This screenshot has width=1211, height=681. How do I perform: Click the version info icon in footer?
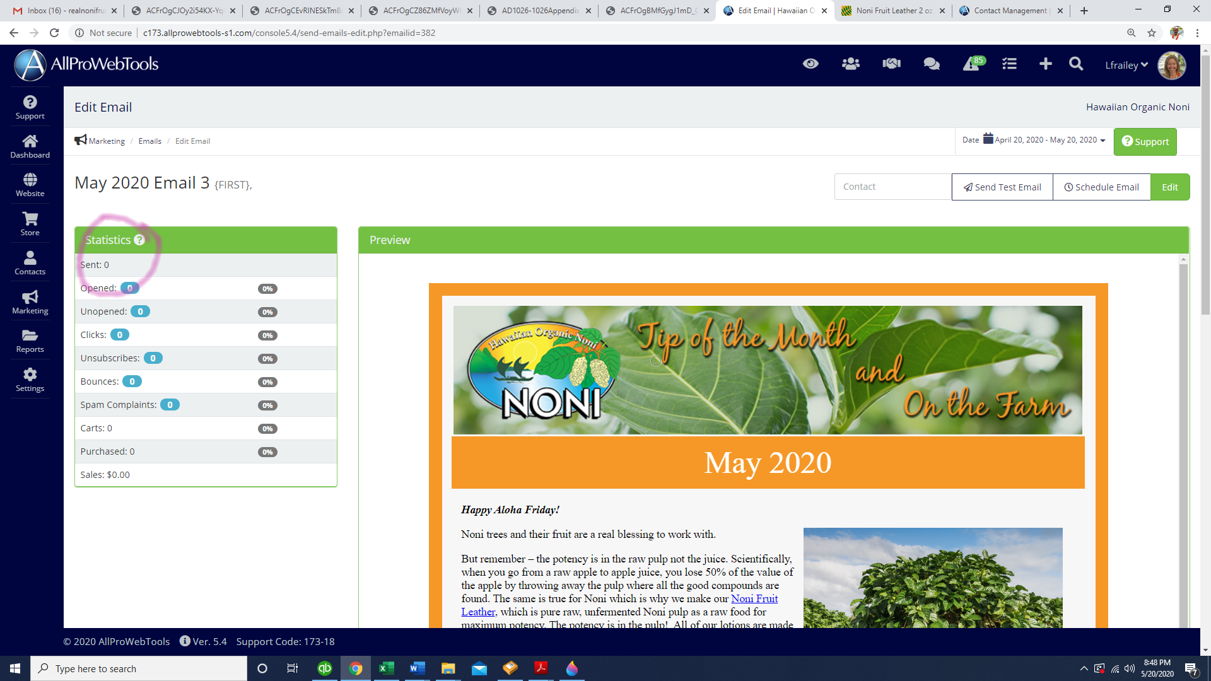pos(185,641)
